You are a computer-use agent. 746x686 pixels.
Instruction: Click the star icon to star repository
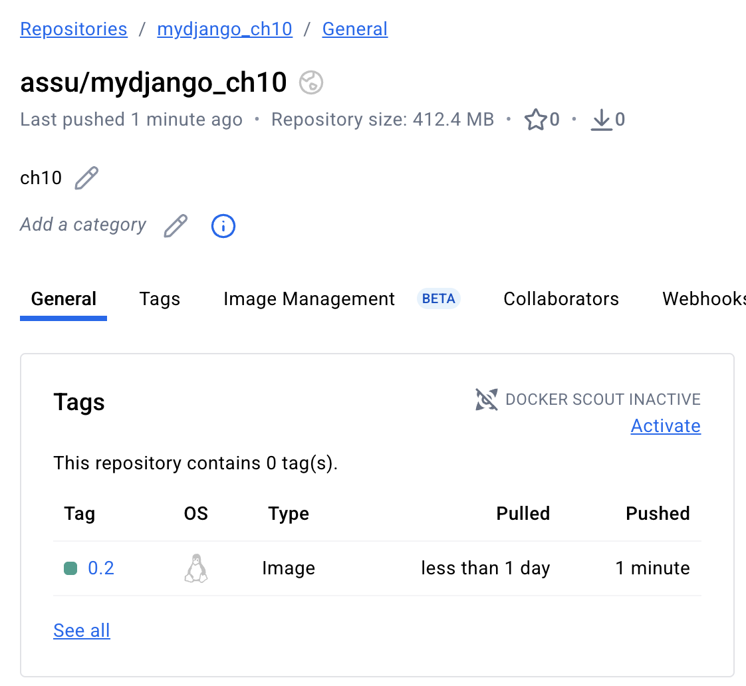click(x=535, y=120)
